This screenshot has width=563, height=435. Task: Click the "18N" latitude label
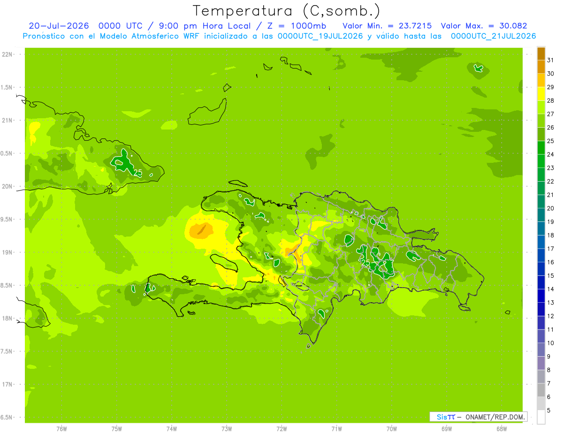pos(7,318)
